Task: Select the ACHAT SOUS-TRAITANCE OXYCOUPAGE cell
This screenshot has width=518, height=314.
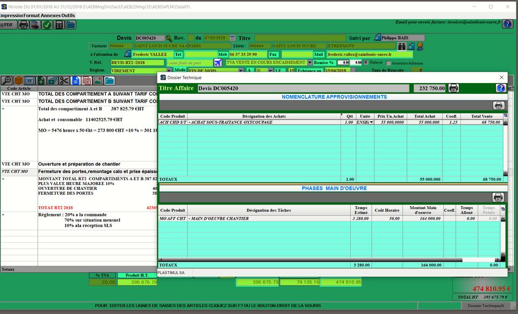Action: pos(264,122)
